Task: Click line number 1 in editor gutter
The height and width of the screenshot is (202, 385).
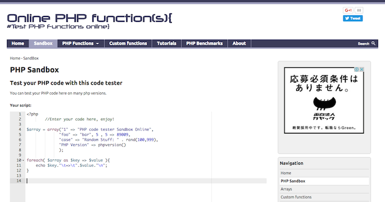Action: point(20,114)
